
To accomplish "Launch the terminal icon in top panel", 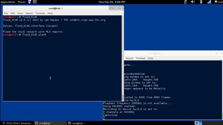I will click(x=35, y=2).
